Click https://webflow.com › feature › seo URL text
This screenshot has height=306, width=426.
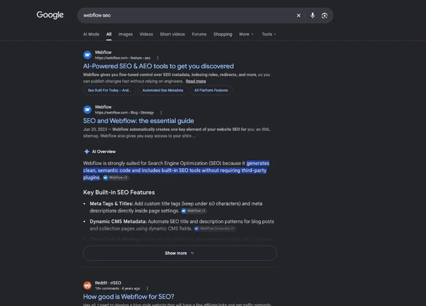(x=123, y=58)
